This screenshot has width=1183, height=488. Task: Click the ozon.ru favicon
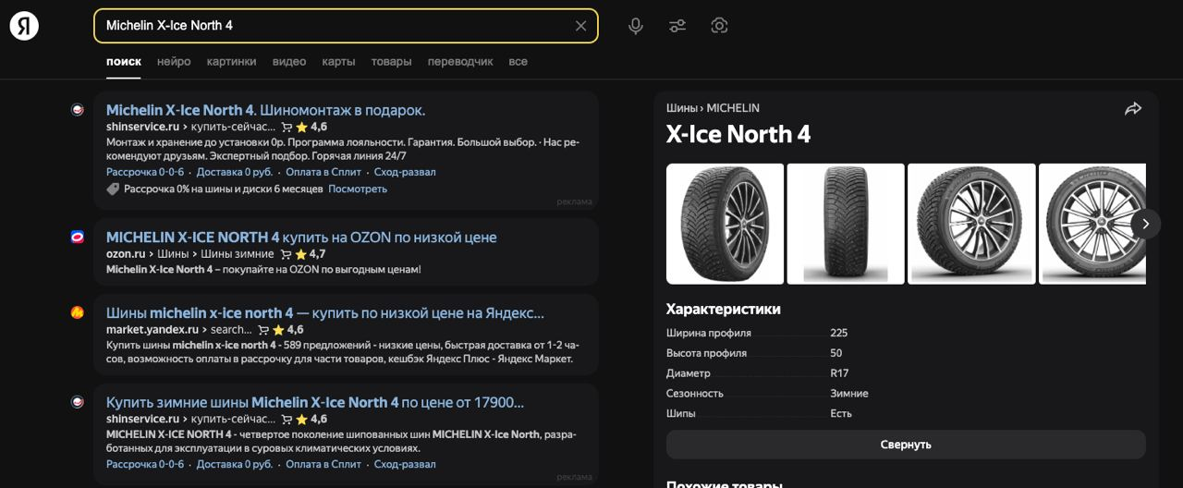click(78, 237)
